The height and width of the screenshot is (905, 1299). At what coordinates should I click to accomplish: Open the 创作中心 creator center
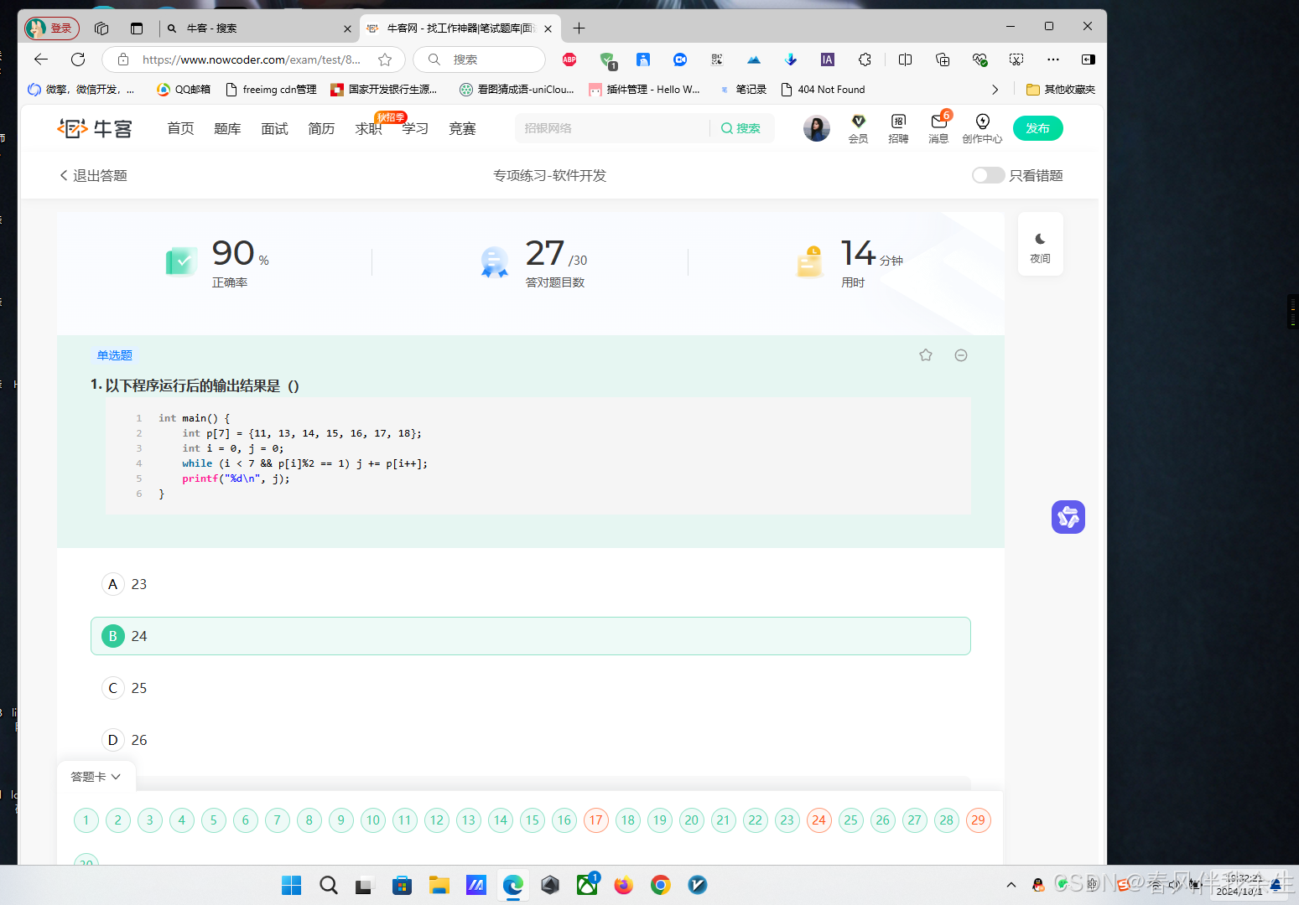(982, 129)
